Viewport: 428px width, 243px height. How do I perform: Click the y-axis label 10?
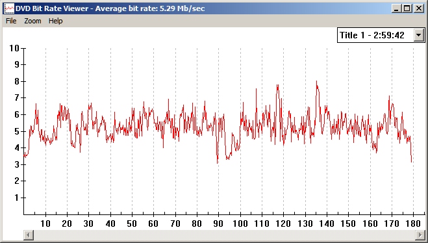coord(14,48)
